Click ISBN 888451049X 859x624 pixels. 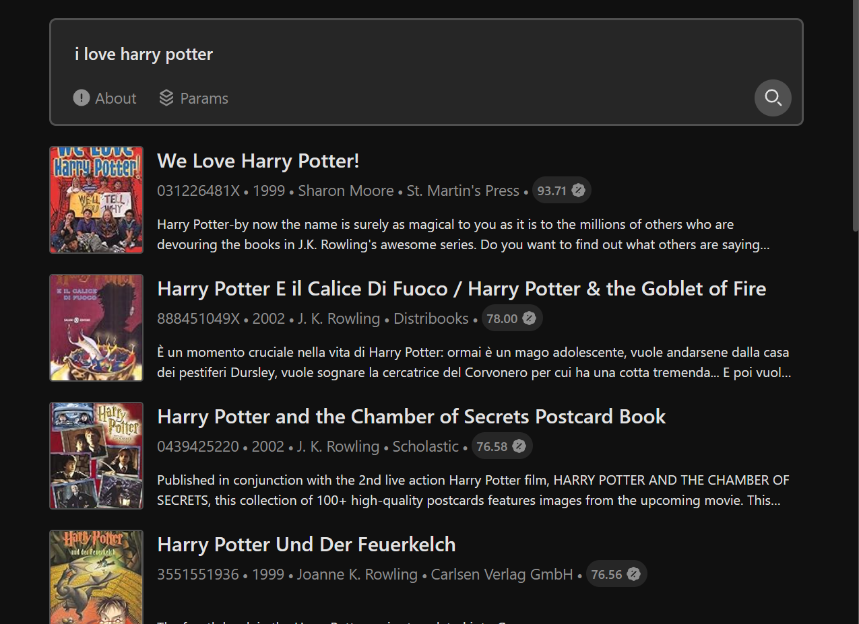198,318
